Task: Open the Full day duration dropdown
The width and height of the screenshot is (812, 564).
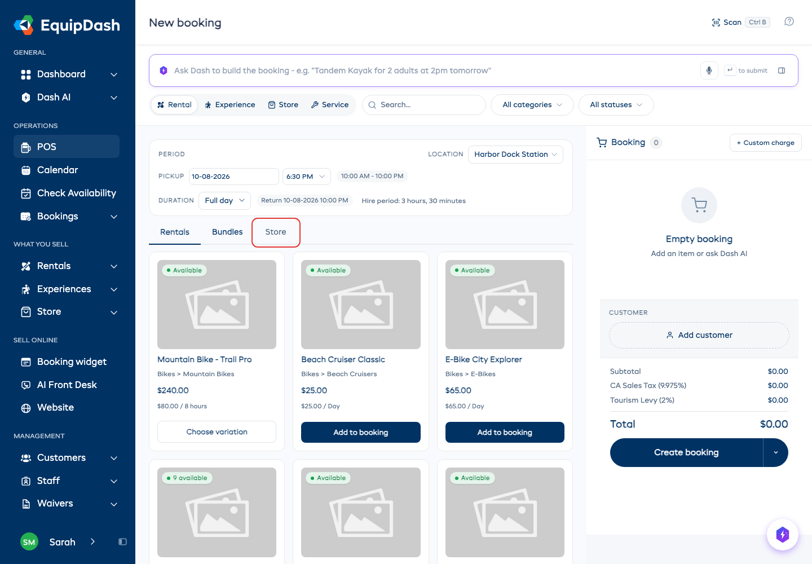Action: tap(224, 200)
